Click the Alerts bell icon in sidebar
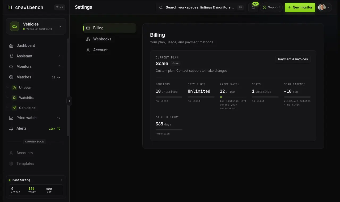This screenshot has height=202, width=340. 11,129
